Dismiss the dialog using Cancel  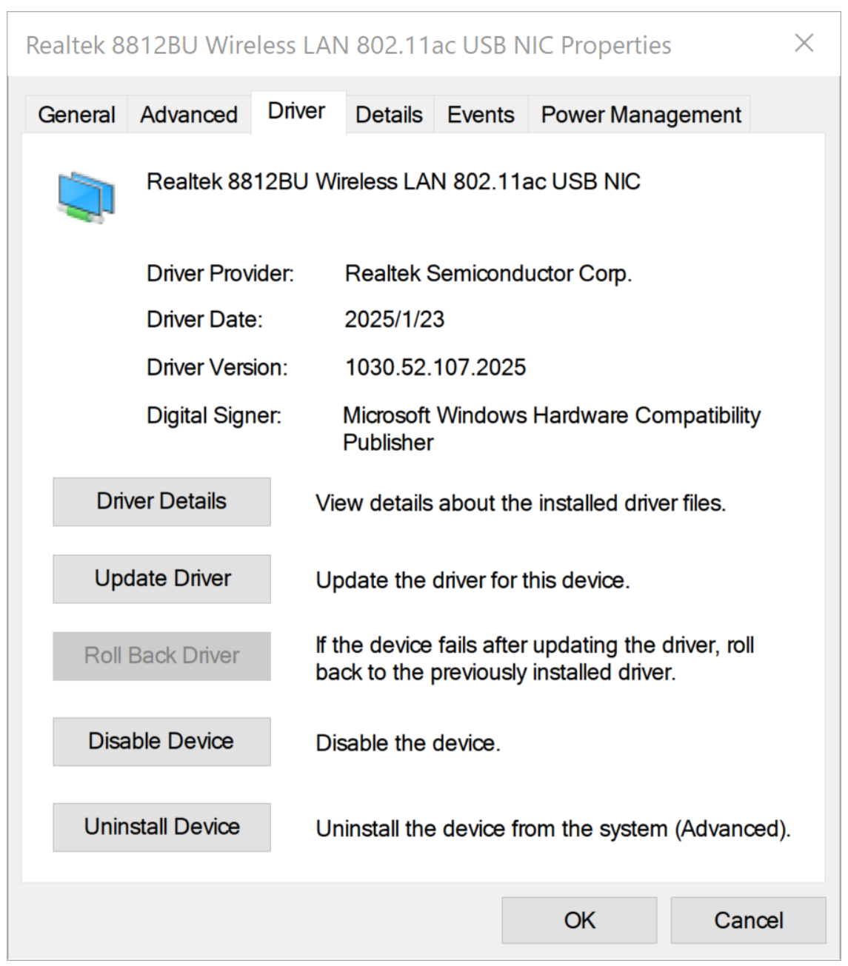click(748, 920)
